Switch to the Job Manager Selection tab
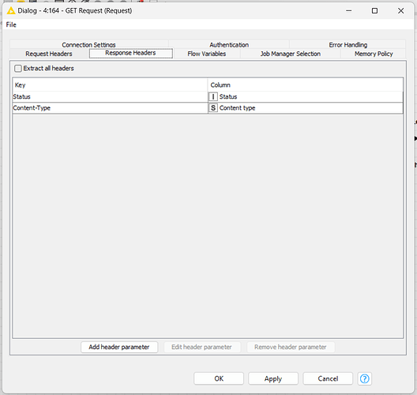Screen dimensions: 417x395 coord(291,54)
